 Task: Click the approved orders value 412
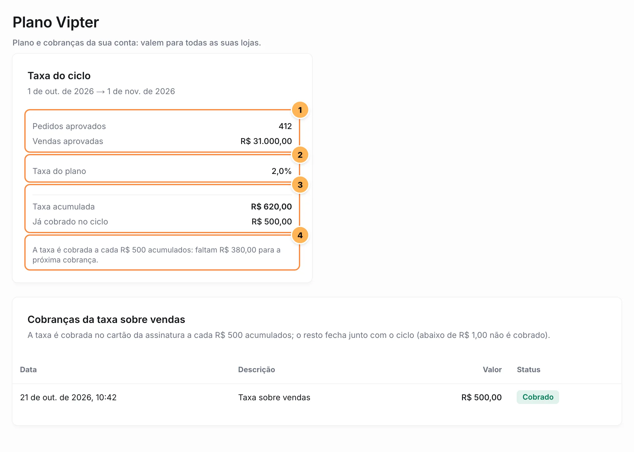click(285, 126)
